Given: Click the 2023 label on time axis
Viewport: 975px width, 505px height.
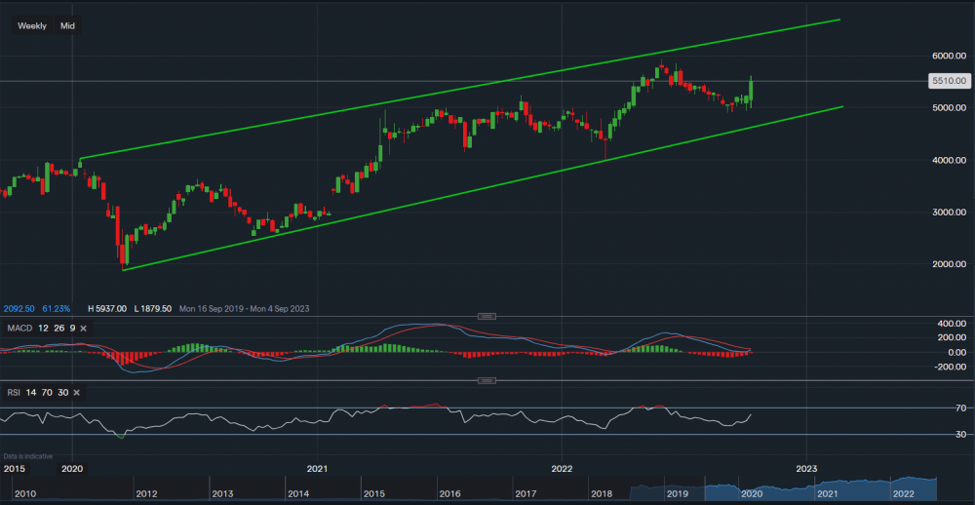Looking at the screenshot, I should pos(805,469).
